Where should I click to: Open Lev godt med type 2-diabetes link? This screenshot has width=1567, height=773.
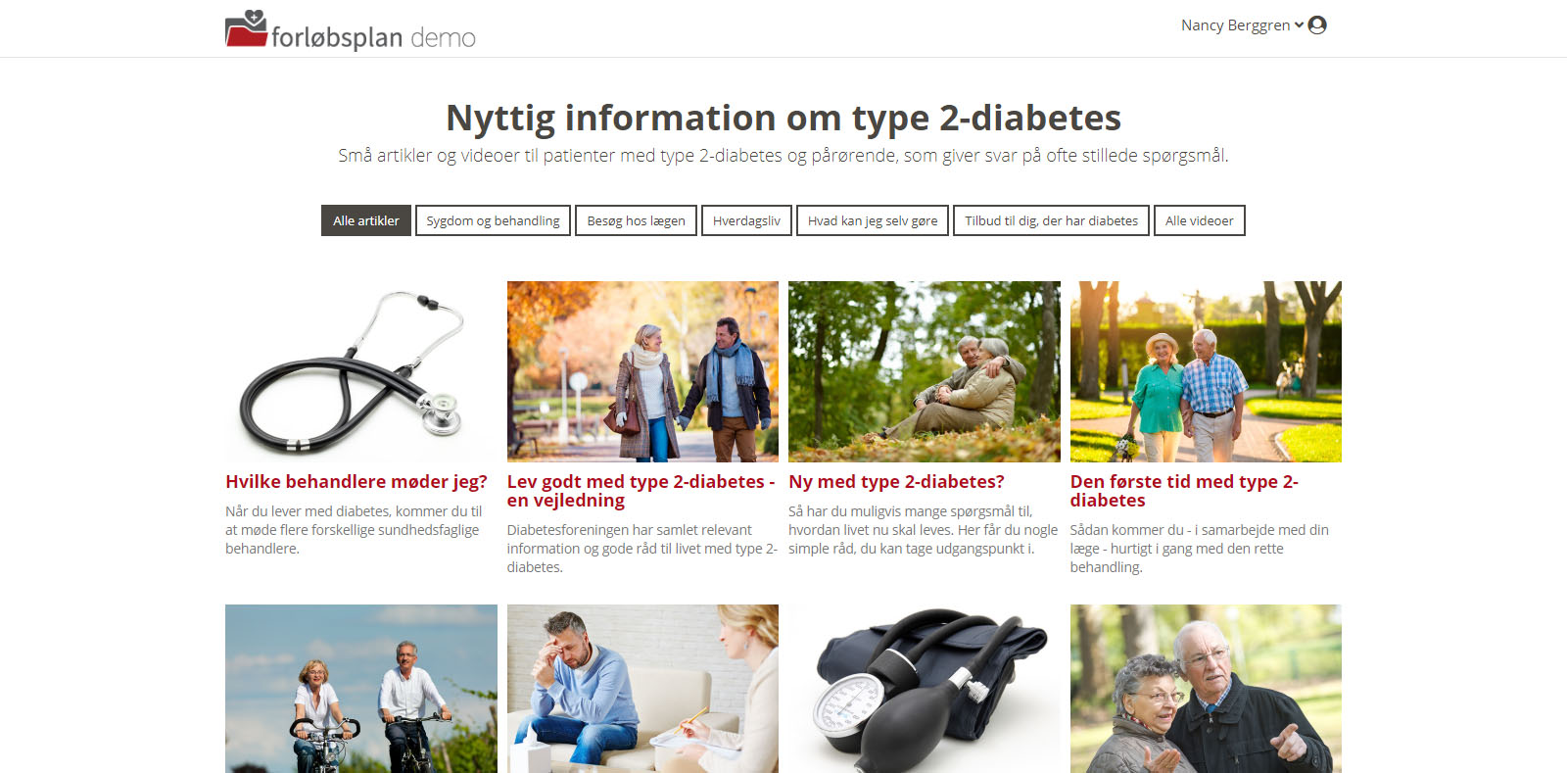click(641, 491)
